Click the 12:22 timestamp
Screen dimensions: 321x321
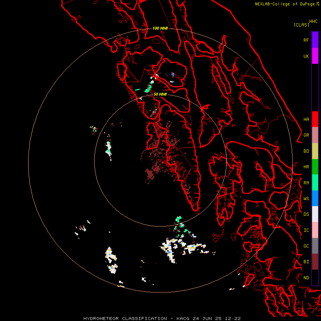(232, 319)
